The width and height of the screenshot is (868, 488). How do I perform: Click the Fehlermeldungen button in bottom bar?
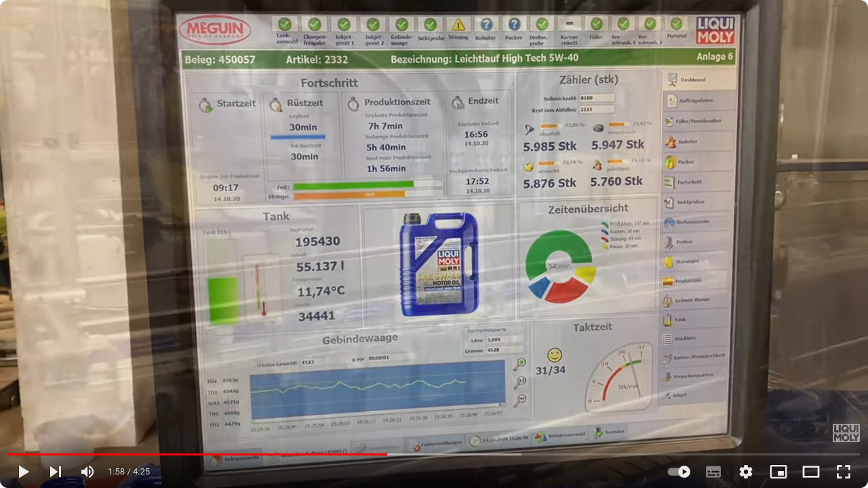[437, 444]
